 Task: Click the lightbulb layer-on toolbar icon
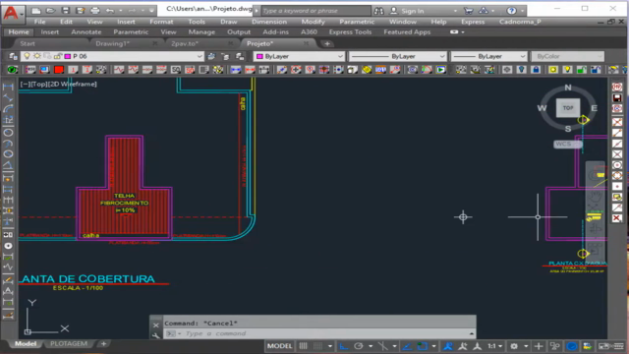tap(567, 70)
